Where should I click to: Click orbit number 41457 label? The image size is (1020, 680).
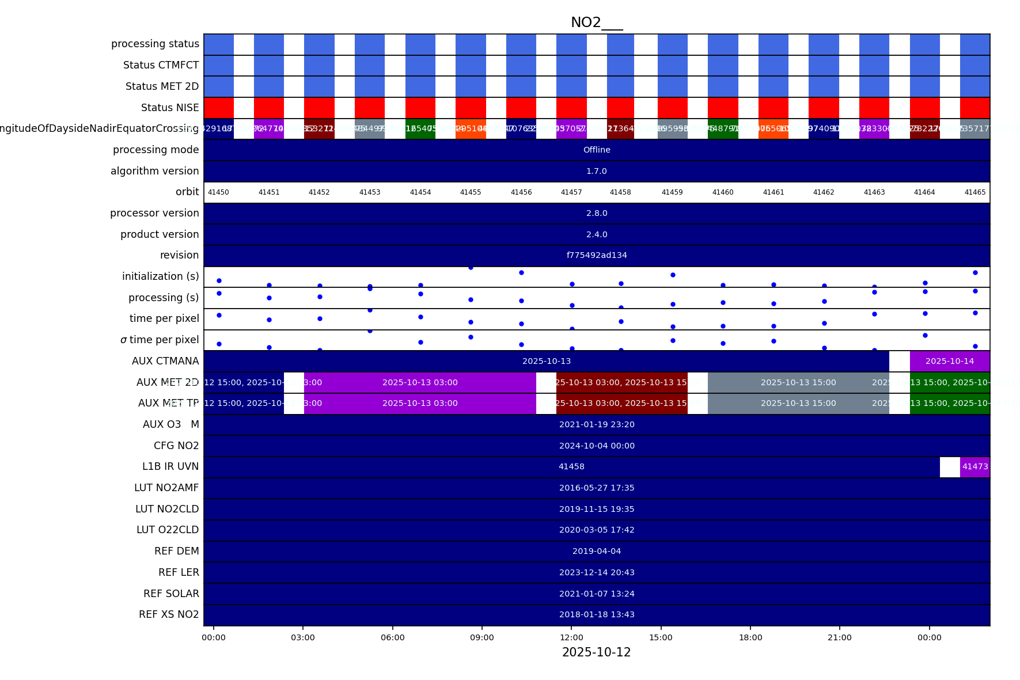[x=571, y=192]
